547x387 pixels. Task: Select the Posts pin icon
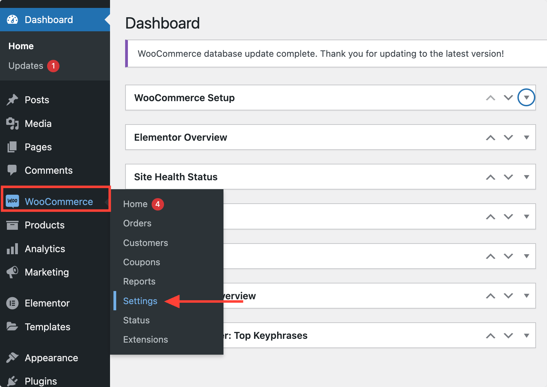12,99
